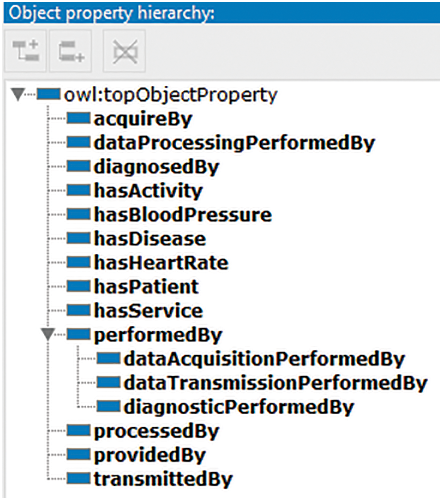Collapse the performedBy subtree arrow
Screen dimensions: 442x500
pyautogui.click(x=48, y=335)
